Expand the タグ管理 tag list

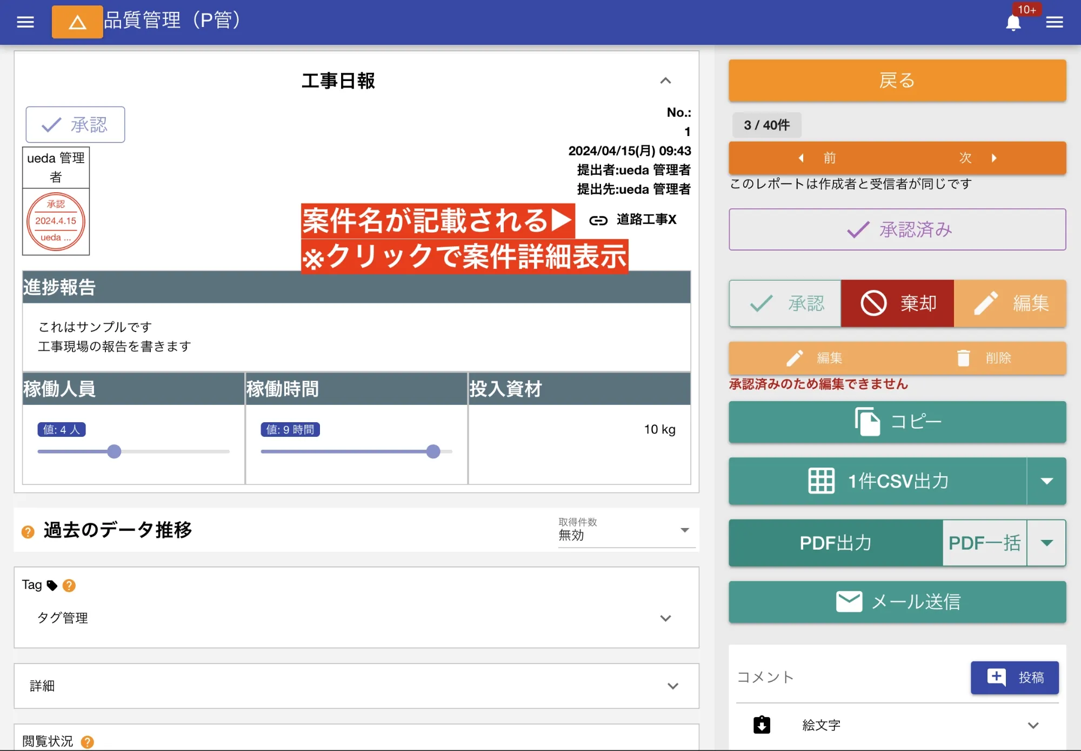[x=665, y=618]
